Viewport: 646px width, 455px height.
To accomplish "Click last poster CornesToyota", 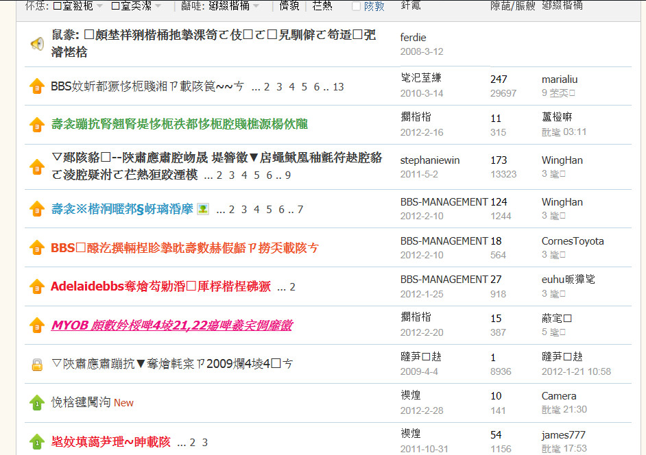I will [572, 241].
